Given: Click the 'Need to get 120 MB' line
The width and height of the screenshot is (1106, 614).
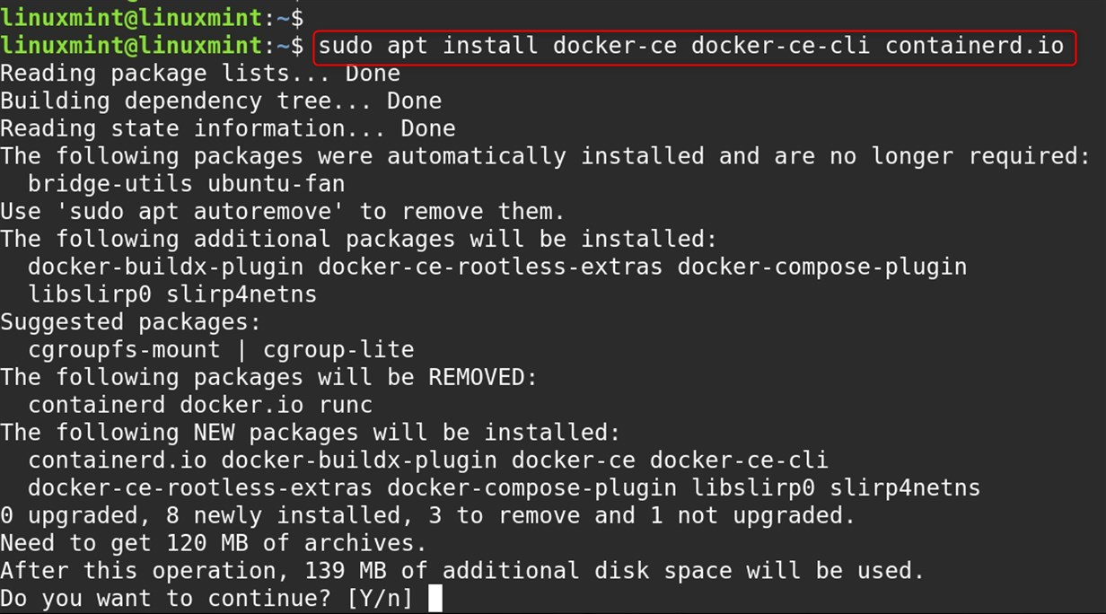Looking at the screenshot, I should [x=214, y=543].
